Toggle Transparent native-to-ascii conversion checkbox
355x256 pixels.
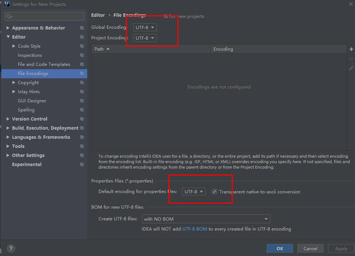[215, 192]
